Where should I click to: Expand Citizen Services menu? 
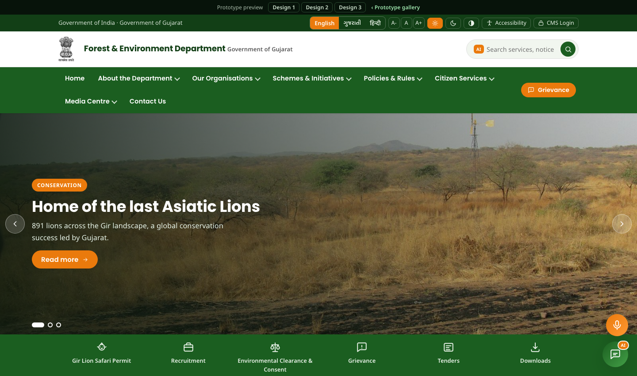click(464, 78)
